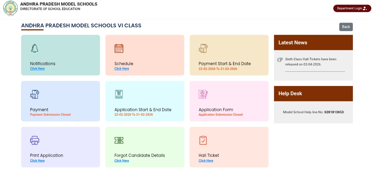The width and height of the screenshot is (374, 196).
Task: Open the Click Here link under Notifications
Action: pos(37,69)
